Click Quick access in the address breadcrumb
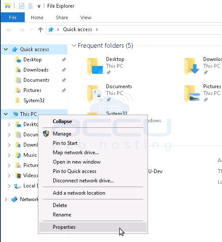 coord(78,29)
